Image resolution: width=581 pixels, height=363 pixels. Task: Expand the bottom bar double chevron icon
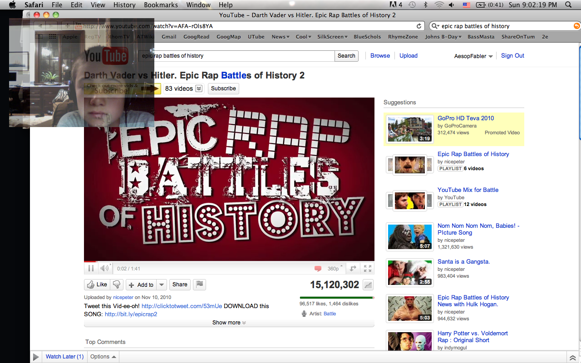pos(572,358)
